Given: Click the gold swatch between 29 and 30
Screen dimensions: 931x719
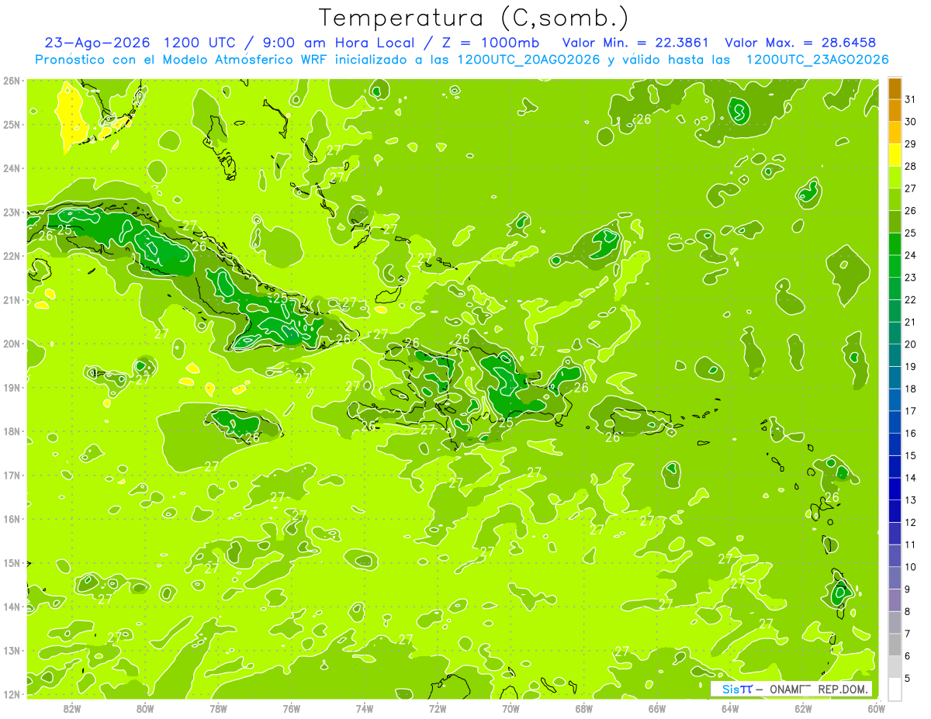Looking at the screenshot, I should (x=895, y=133).
